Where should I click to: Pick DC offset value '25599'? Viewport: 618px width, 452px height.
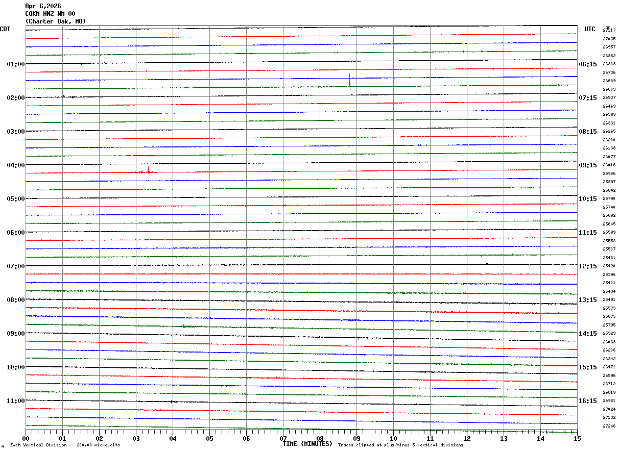click(x=609, y=232)
